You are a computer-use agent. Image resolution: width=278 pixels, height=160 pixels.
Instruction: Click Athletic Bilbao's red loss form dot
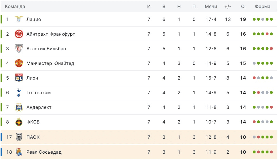tap(271, 49)
